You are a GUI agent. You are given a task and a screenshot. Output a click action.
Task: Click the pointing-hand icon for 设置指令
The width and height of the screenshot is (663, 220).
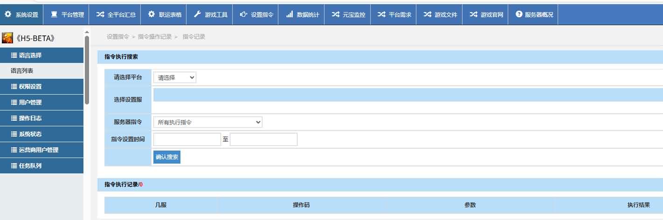click(x=243, y=14)
